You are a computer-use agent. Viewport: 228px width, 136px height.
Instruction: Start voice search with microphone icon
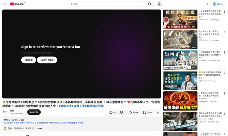[x=159, y=4]
